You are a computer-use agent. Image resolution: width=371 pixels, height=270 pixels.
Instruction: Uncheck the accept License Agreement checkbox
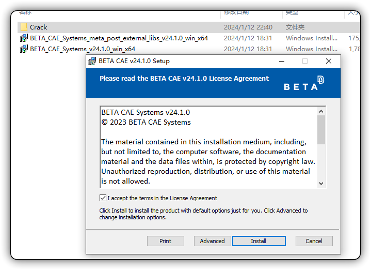coord(103,198)
